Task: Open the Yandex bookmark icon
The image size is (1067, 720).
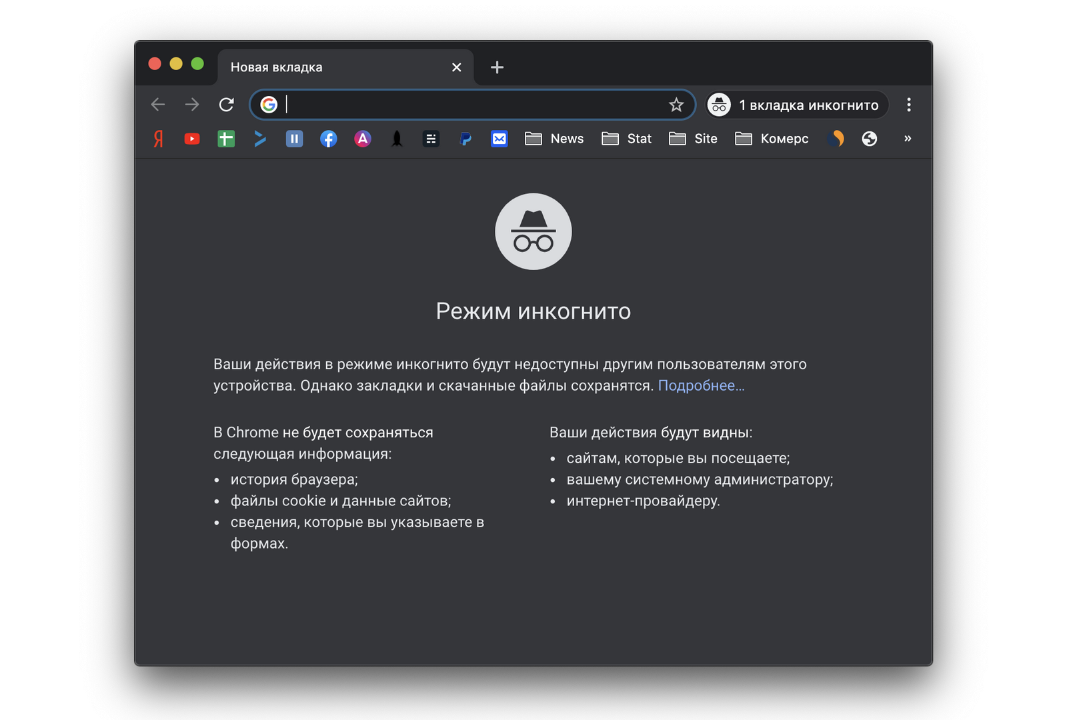Action: click(x=158, y=139)
